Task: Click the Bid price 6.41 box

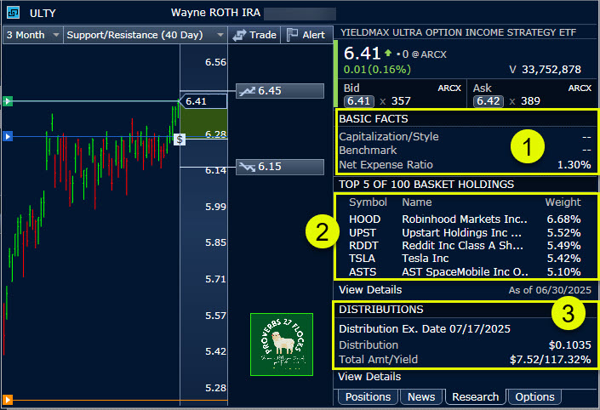Action: [x=357, y=100]
